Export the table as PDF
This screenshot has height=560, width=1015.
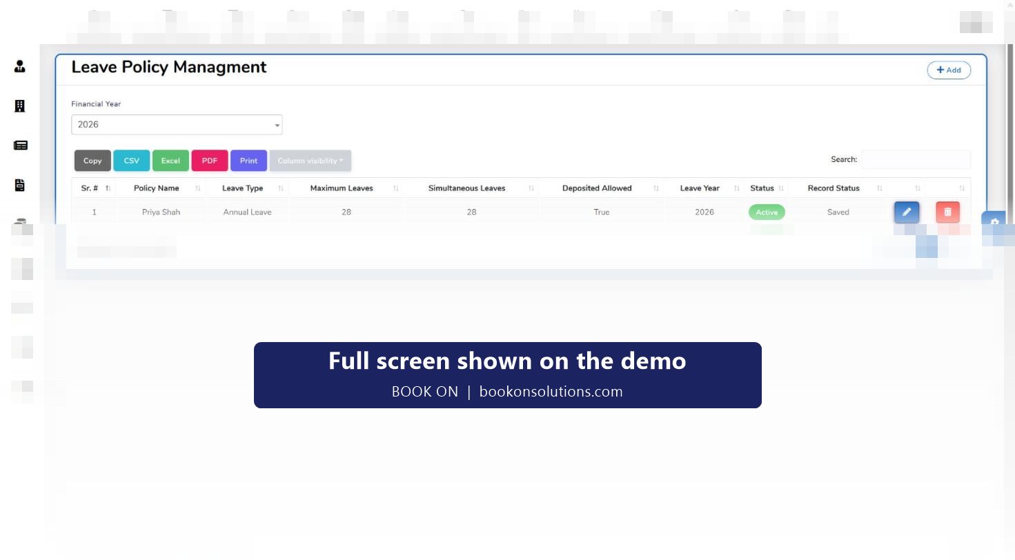click(x=210, y=161)
